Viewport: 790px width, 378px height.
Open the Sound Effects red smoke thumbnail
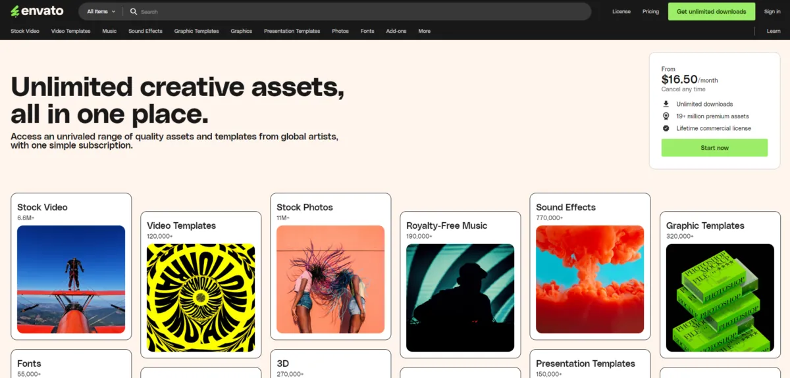click(590, 279)
